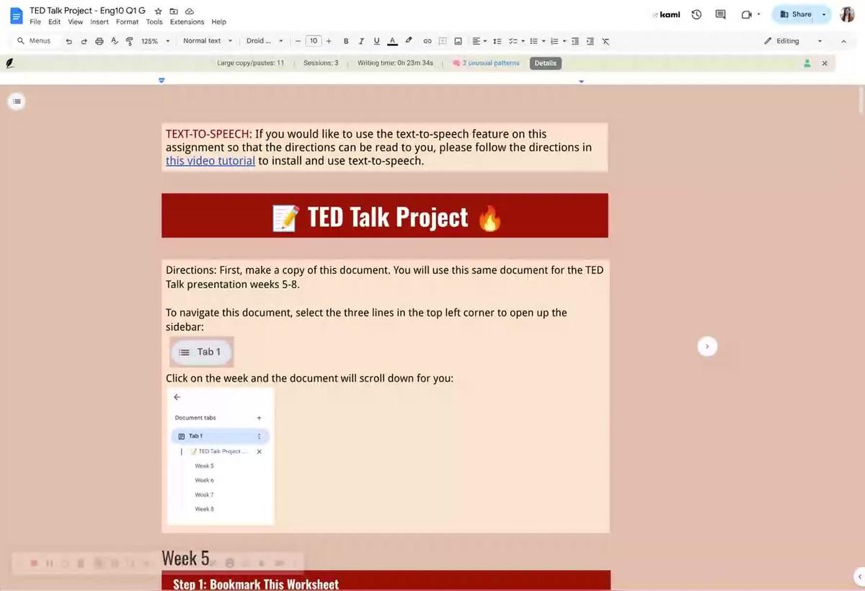Click the move to folder icon
865x591 pixels.
174,12
